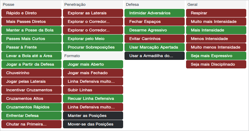Toggle the Rápido e Direto instruction
This screenshot has height=131, width=249.
tap(31, 13)
